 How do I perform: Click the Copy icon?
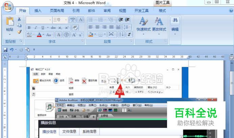19,25
